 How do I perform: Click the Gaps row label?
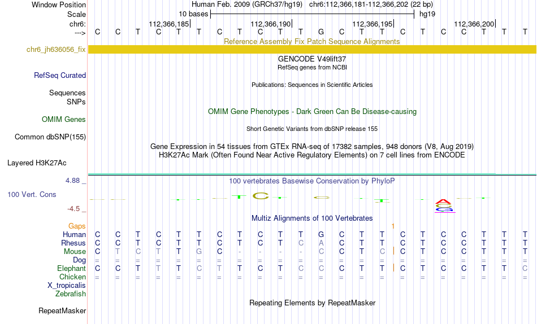pyautogui.click(x=77, y=226)
